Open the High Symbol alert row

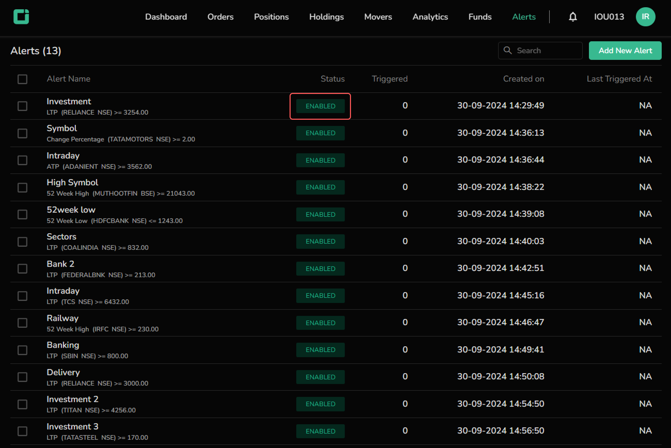click(x=72, y=182)
